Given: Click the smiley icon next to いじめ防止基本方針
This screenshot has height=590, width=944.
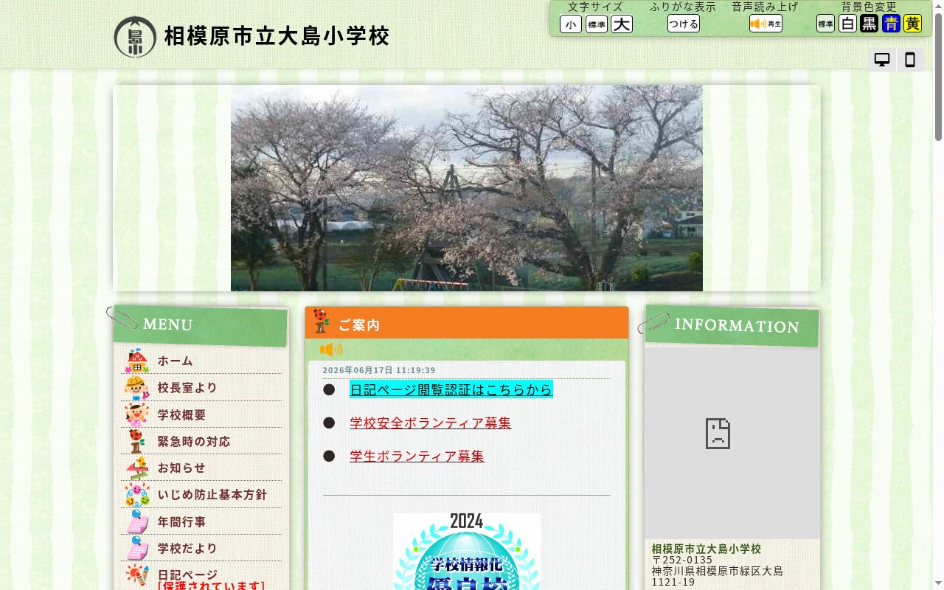Looking at the screenshot, I should [136, 494].
